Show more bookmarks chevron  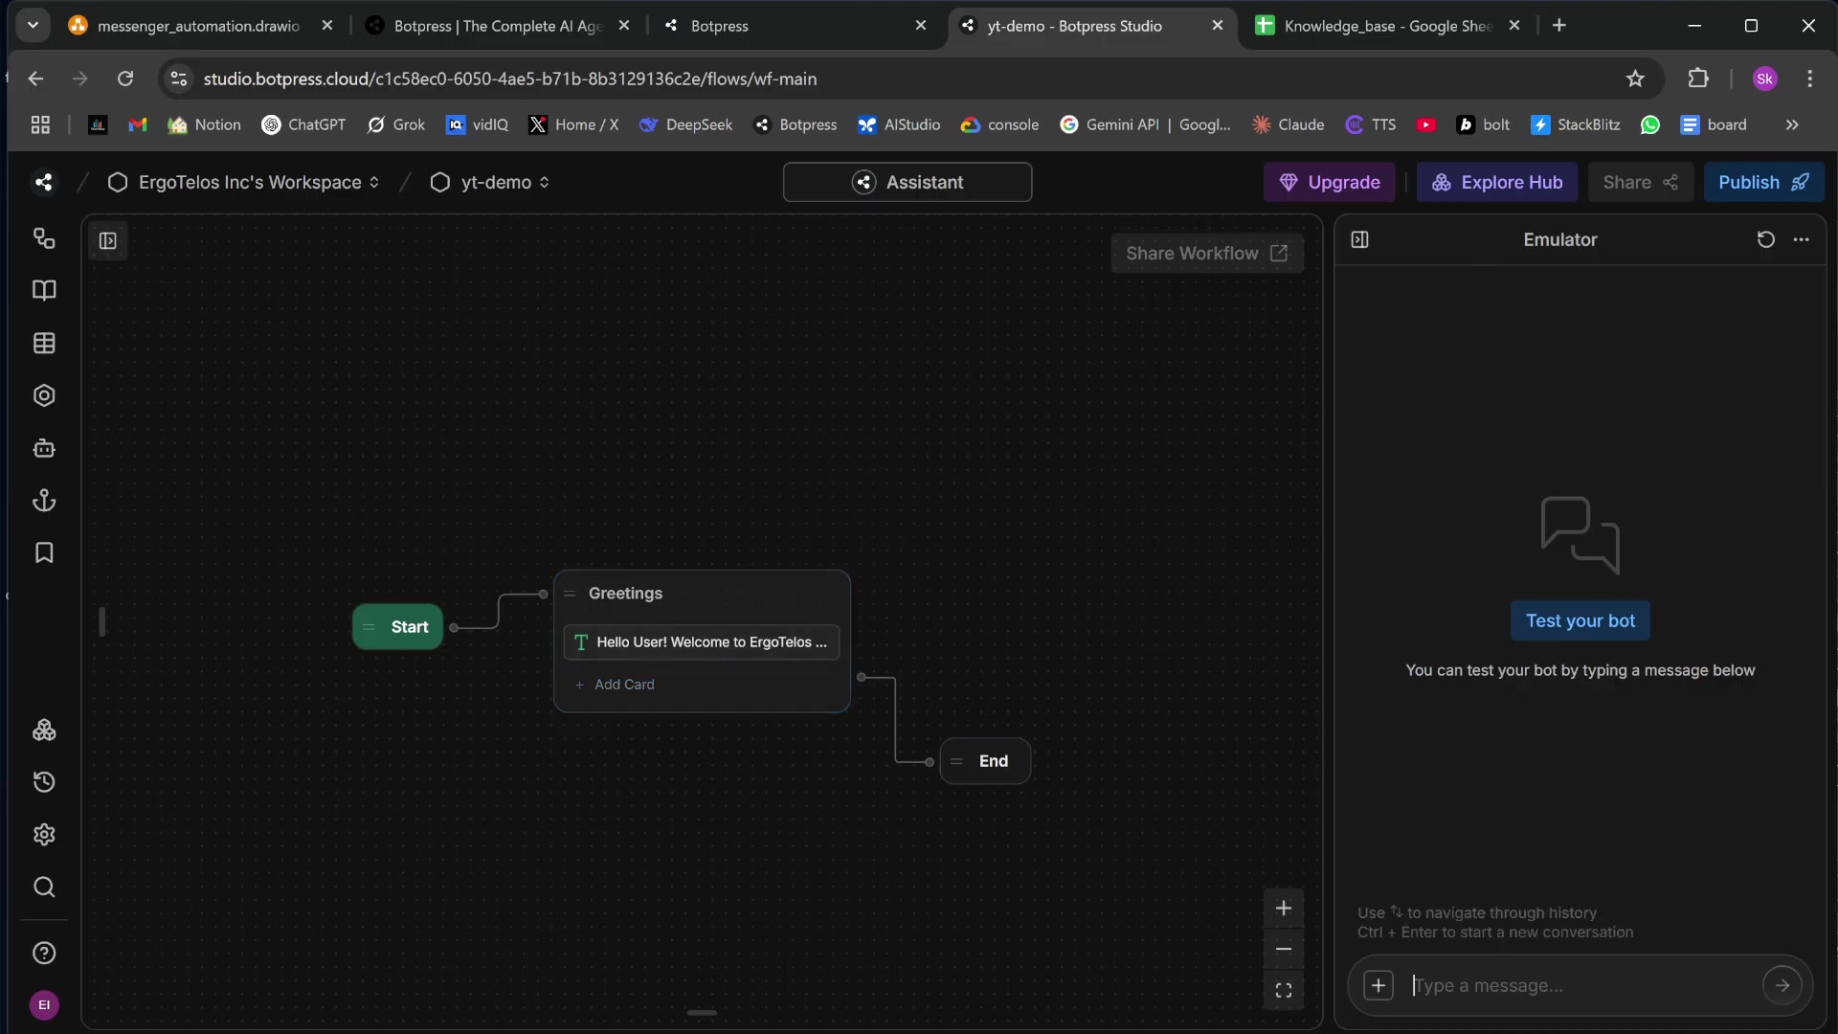coord(1792,124)
